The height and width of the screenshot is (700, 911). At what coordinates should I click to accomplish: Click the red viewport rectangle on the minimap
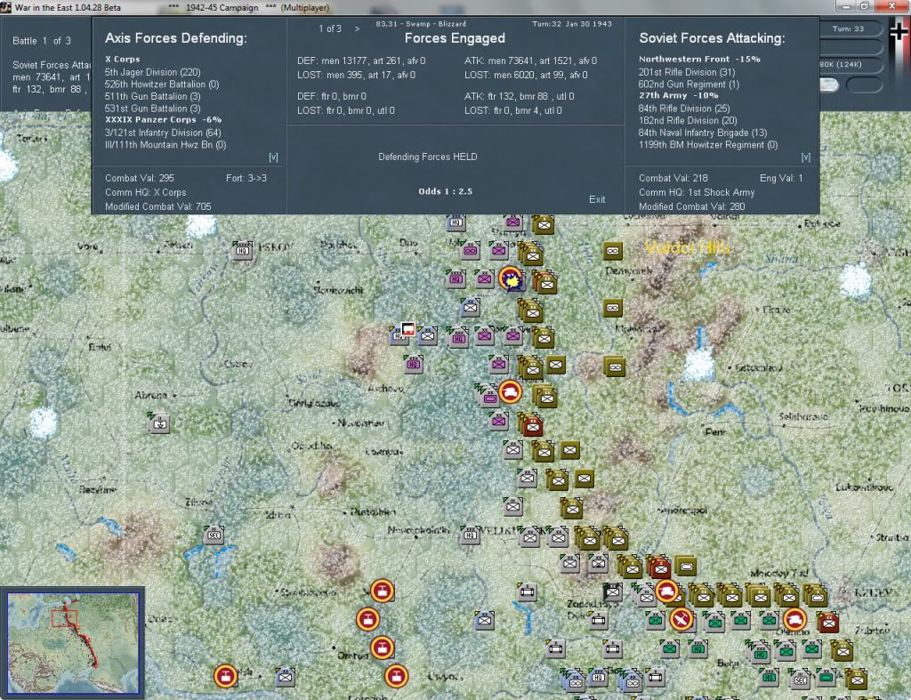coord(64,618)
